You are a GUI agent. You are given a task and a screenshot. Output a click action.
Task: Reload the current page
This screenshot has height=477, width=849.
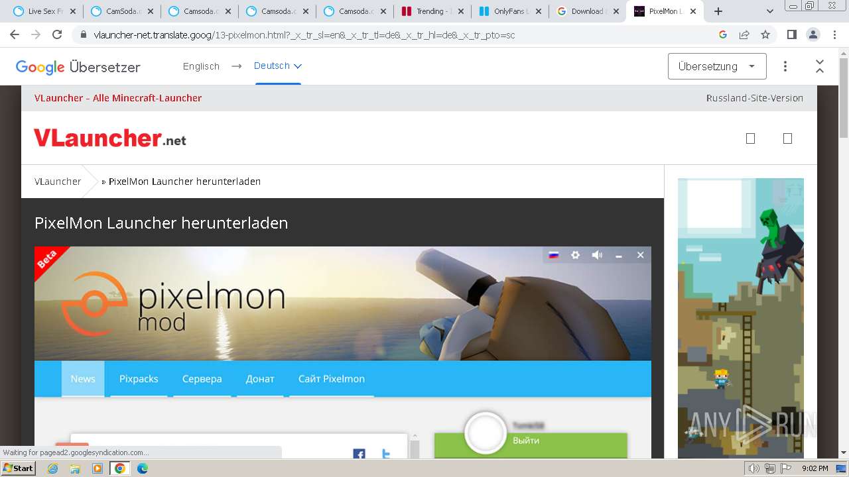[x=57, y=34]
